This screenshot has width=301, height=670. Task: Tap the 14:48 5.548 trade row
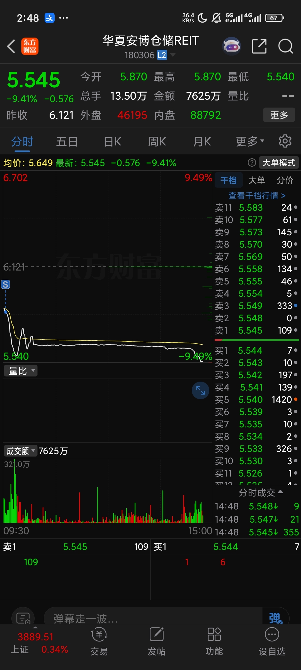click(x=256, y=506)
